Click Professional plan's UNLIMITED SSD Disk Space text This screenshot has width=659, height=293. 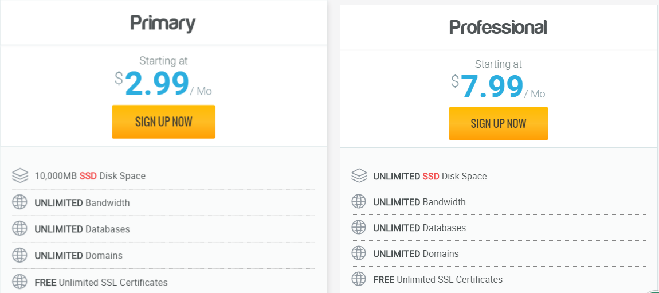430,176
